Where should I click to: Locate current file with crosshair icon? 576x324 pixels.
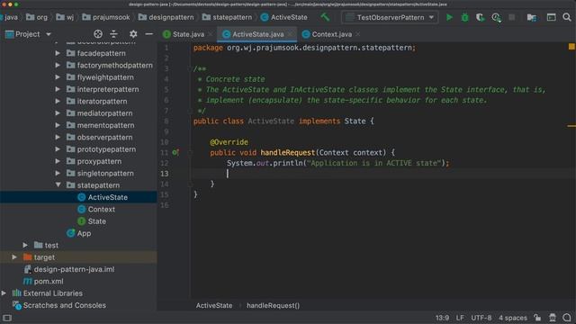point(98,34)
